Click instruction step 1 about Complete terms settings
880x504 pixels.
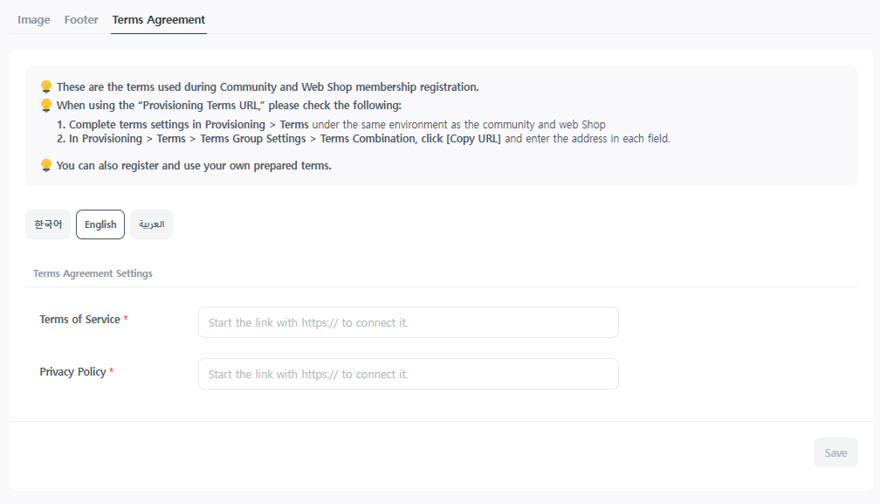click(331, 125)
